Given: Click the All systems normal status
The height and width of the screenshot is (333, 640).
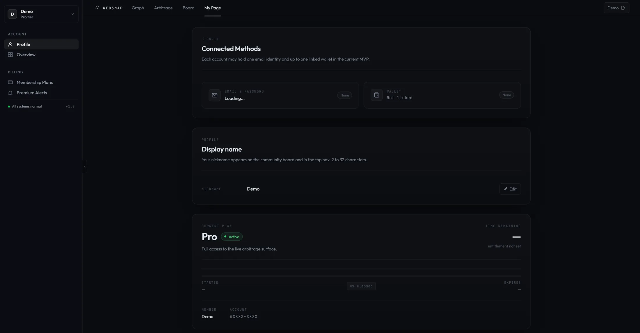Looking at the screenshot, I should point(27,106).
